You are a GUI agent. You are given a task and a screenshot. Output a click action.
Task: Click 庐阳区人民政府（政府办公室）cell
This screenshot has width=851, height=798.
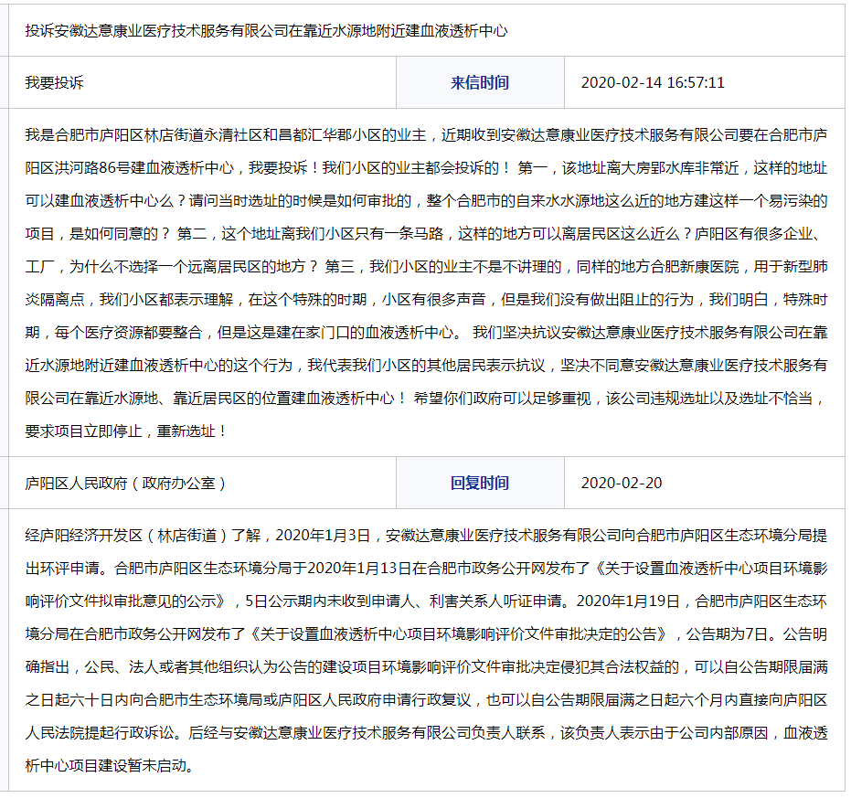(x=202, y=483)
